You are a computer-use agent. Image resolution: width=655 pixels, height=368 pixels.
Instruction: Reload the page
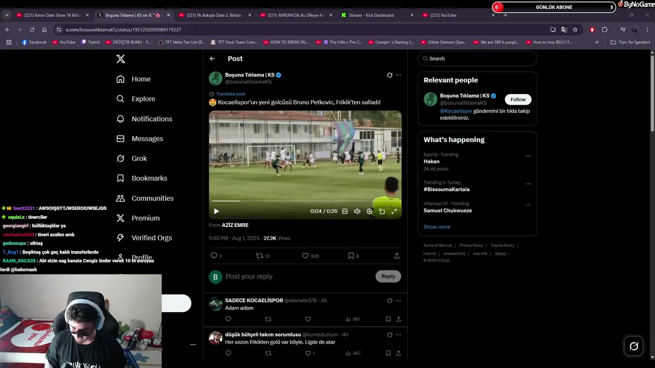click(x=32, y=30)
